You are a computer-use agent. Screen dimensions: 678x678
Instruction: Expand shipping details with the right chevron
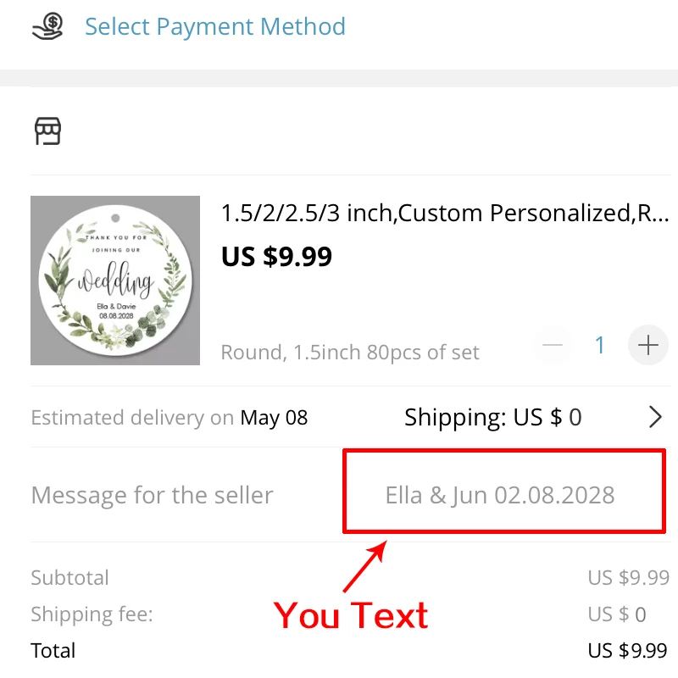click(x=655, y=417)
